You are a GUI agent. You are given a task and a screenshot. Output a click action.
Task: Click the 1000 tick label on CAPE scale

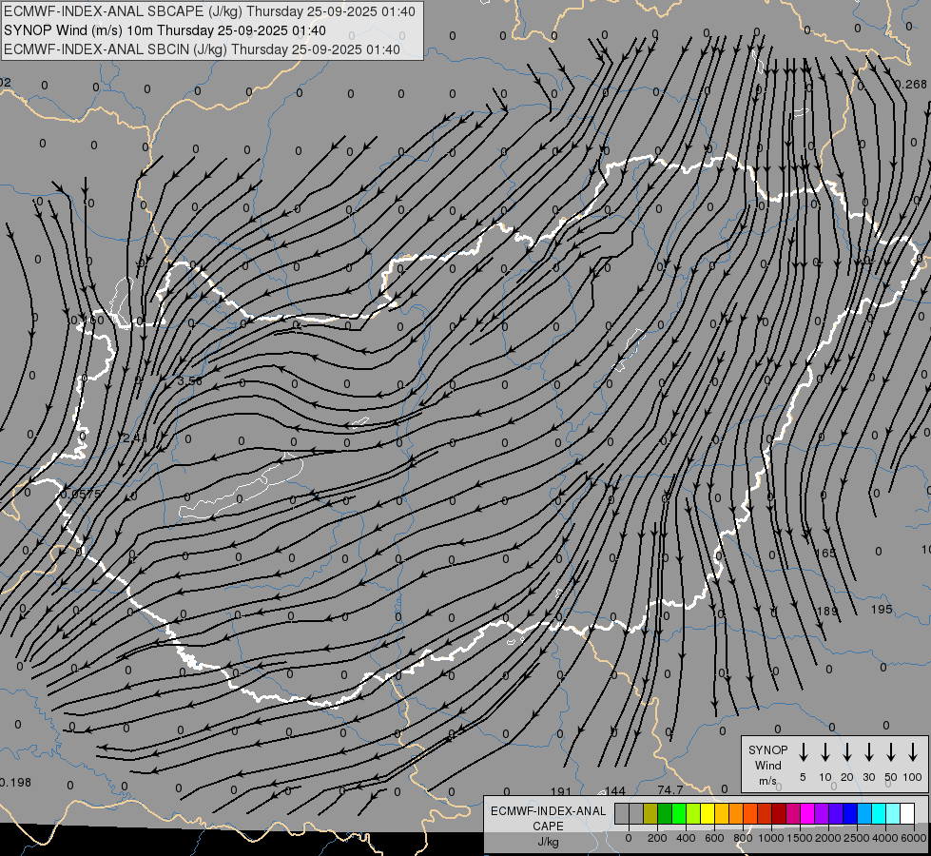(771, 838)
